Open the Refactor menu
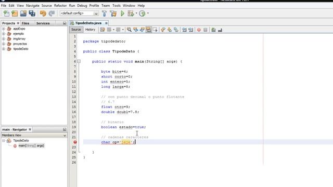The image size is (333, 187). coord(60,6)
